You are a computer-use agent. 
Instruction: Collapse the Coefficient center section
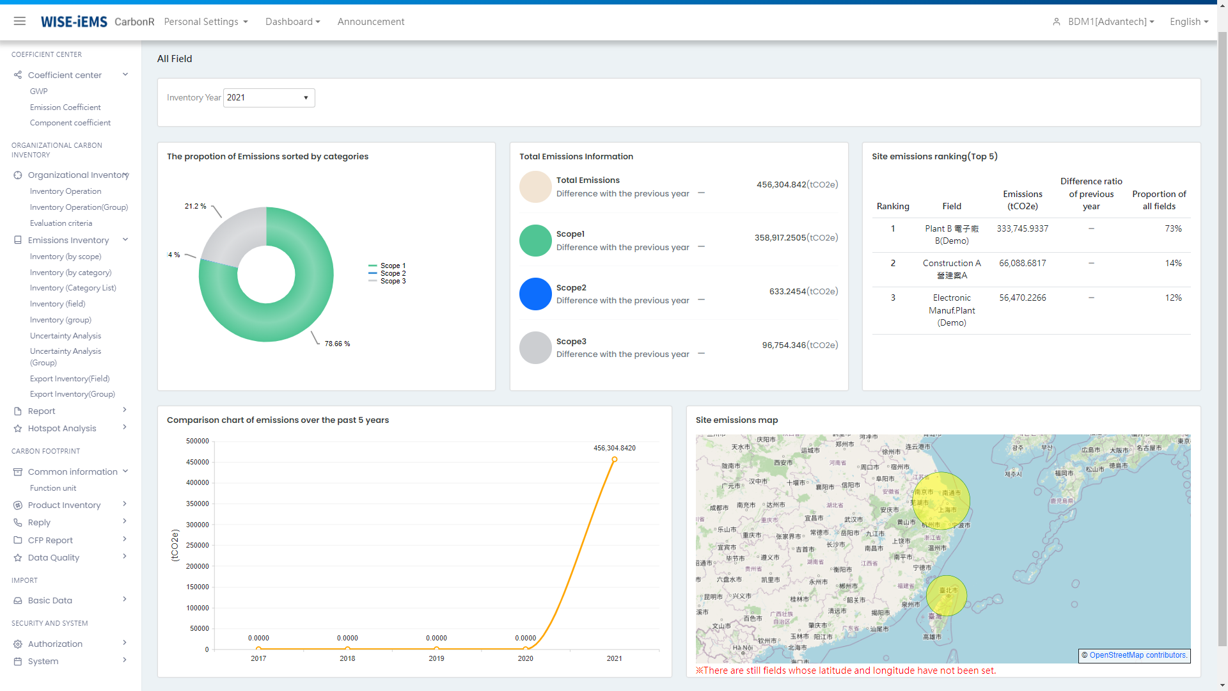[x=125, y=74]
